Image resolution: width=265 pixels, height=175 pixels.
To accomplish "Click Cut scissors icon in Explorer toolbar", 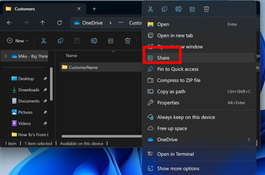I will coord(44,41).
